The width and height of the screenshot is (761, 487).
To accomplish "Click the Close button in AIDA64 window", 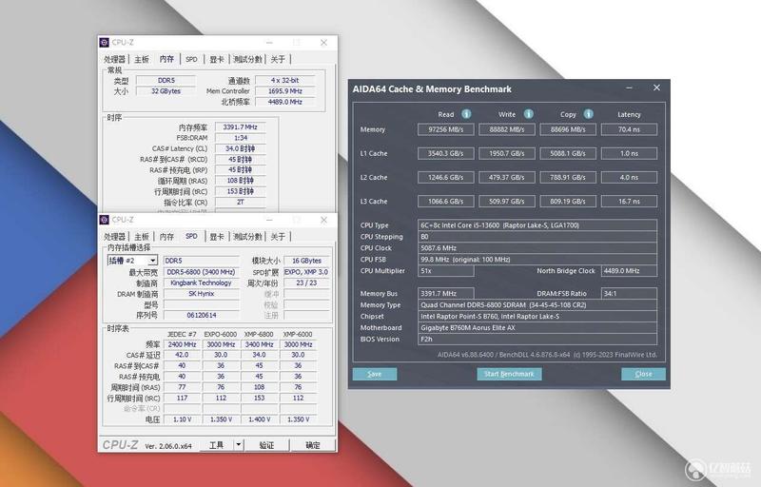I will point(644,374).
